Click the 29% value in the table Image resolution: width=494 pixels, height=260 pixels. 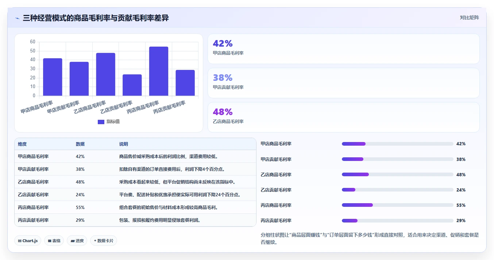tap(80, 220)
